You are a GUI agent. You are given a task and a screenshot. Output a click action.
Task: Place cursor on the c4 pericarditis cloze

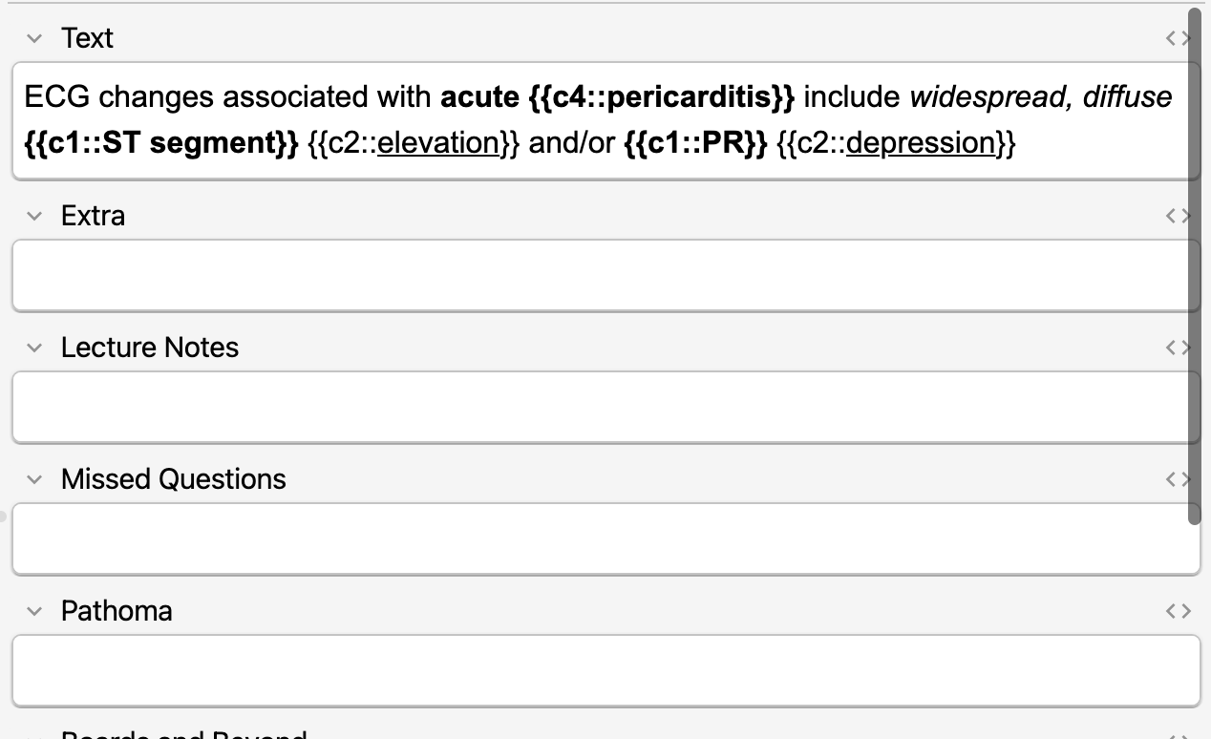[x=661, y=96]
